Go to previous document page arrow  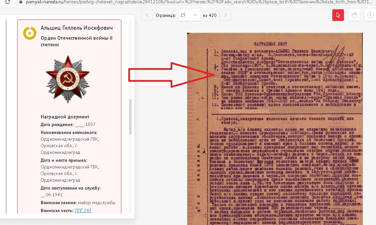point(147,15)
